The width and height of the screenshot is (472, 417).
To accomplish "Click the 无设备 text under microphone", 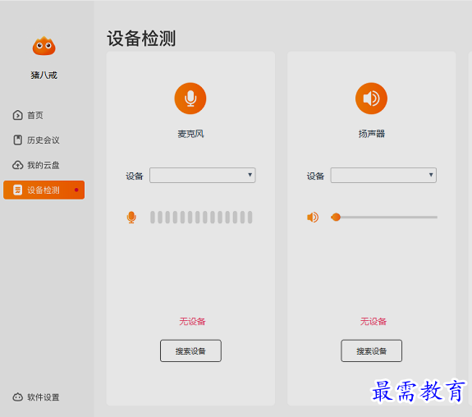I will pyautogui.click(x=192, y=321).
